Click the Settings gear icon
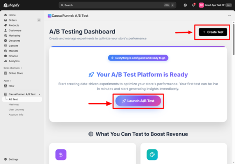Viewport: 235px width, 164px height. point(5,159)
